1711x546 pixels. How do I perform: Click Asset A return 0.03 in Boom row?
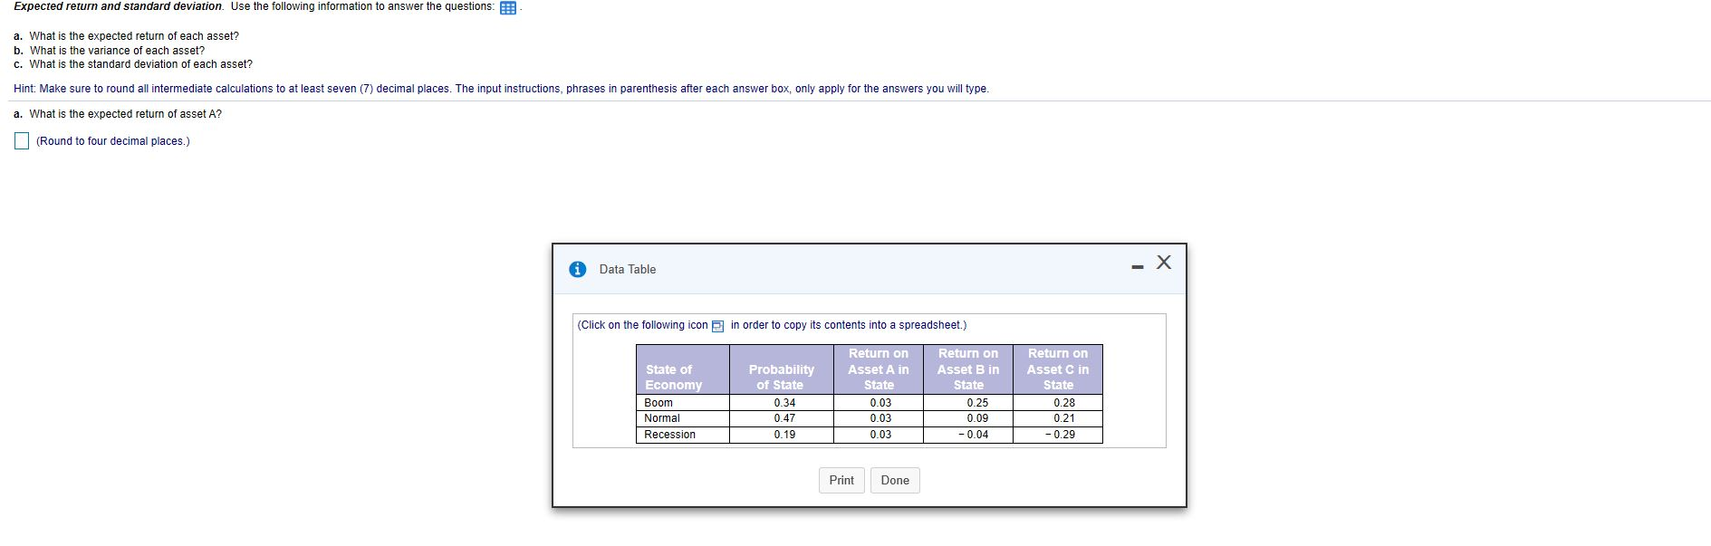point(880,403)
